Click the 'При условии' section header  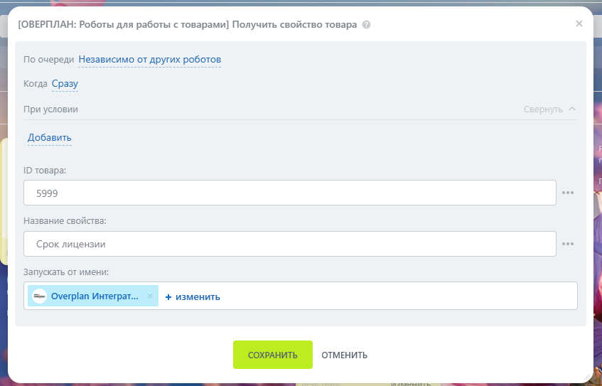pos(51,109)
